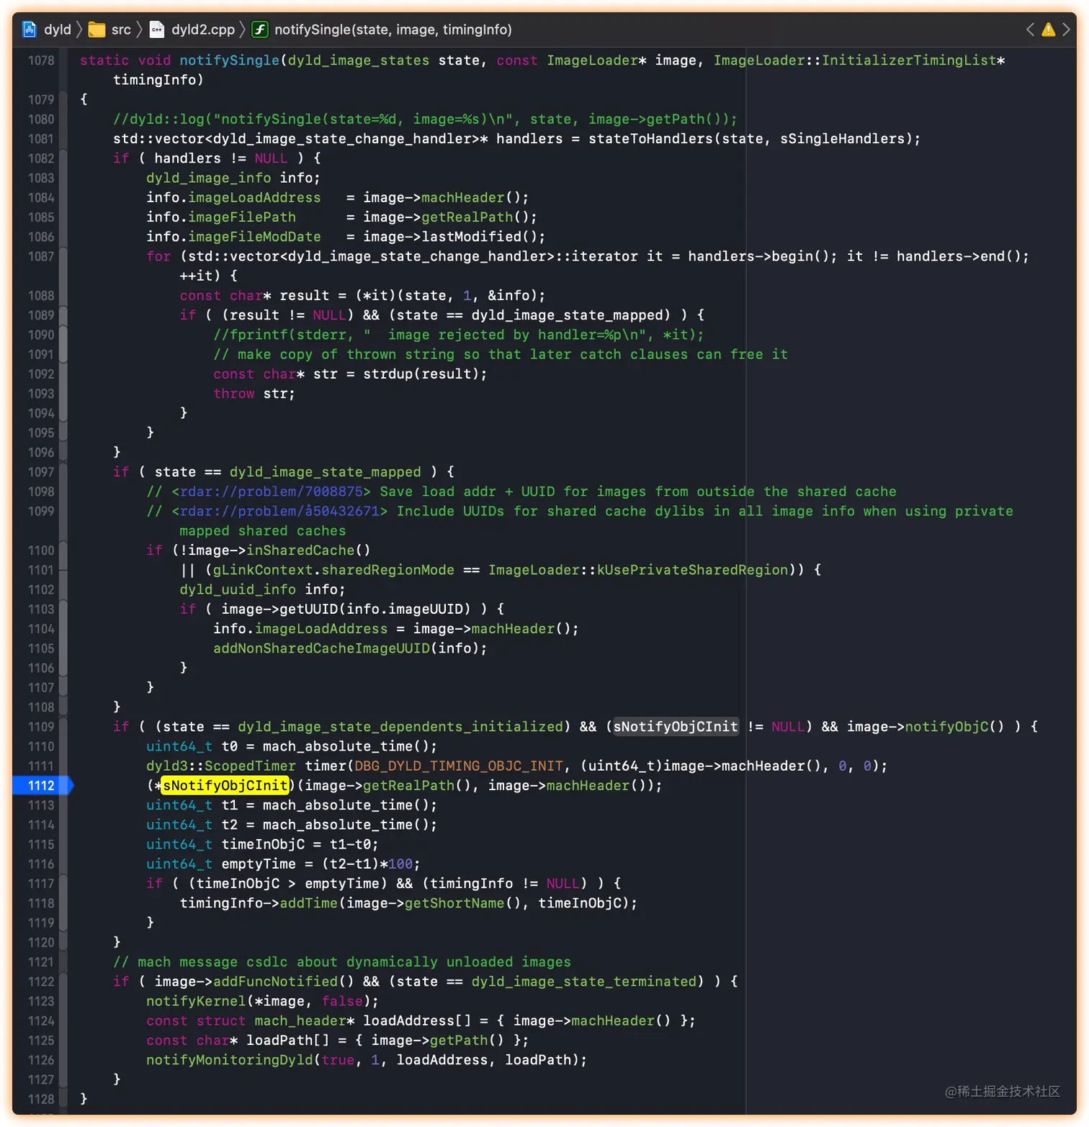Click the inSharedCache method call
The height and width of the screenshot is (1127, 1089).
coord(300,551)
